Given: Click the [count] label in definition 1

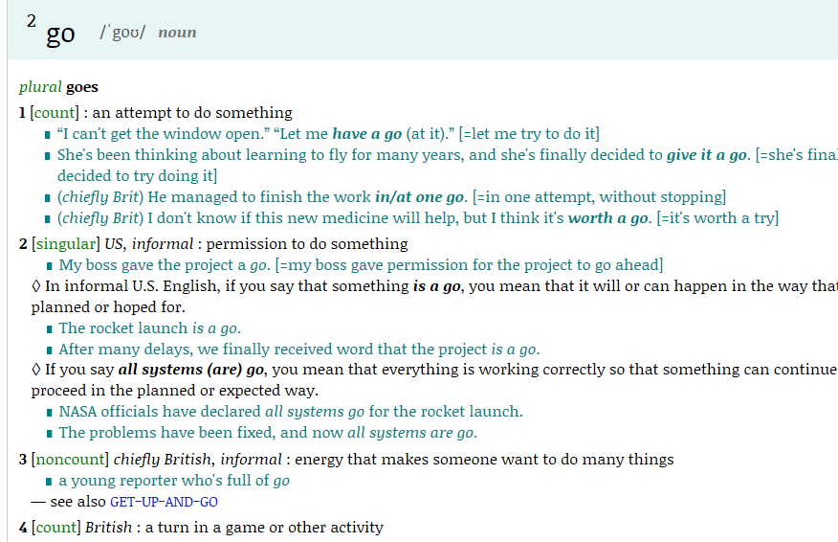Looking at the screenshot, I should [x=55, y=113].
